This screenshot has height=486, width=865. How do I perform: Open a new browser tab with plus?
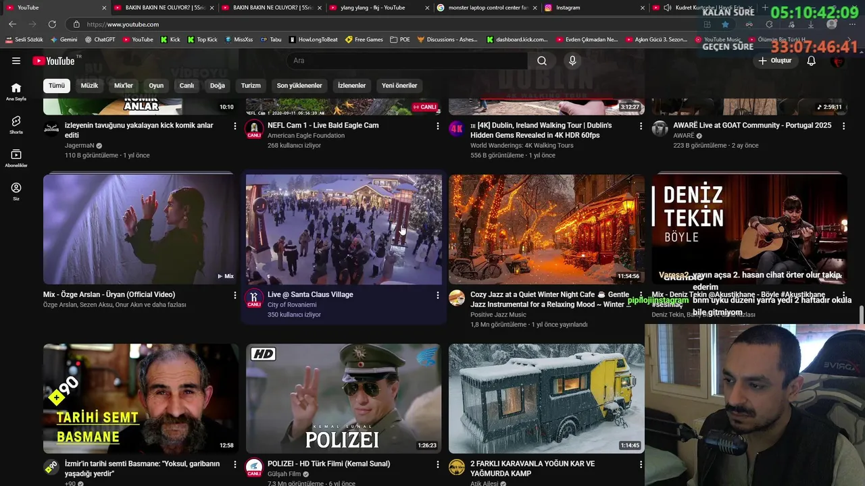coord(764,7)
